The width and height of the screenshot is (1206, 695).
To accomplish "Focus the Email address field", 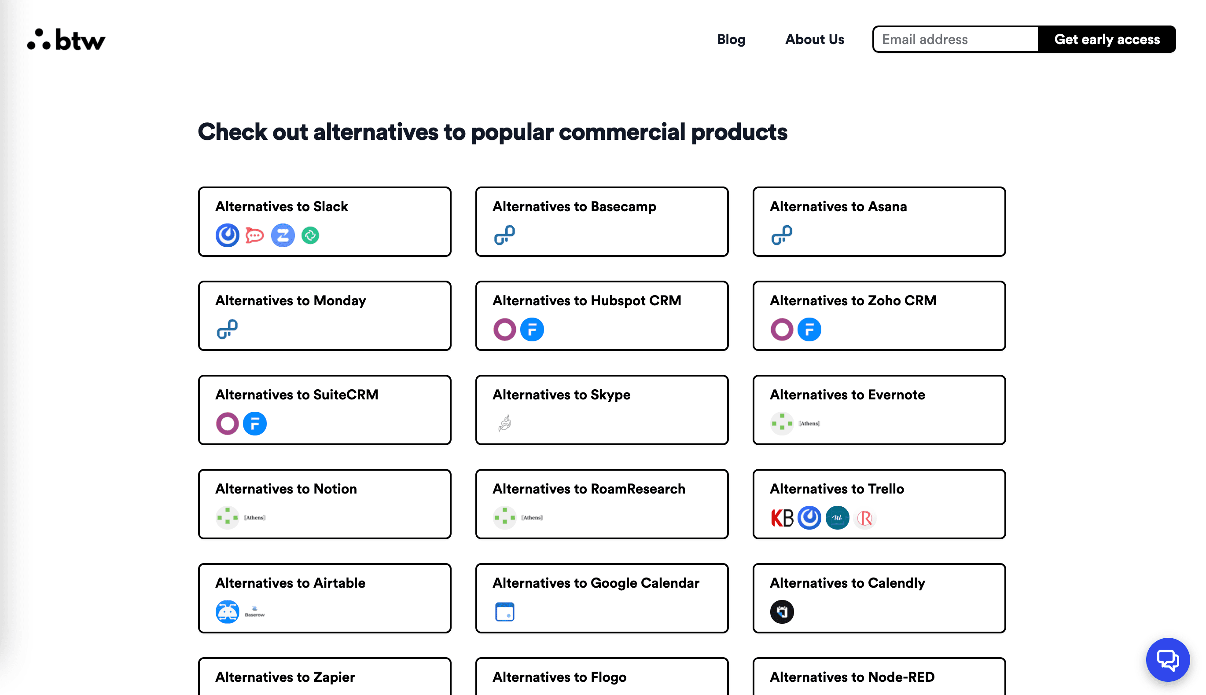I will coord(955,39).
